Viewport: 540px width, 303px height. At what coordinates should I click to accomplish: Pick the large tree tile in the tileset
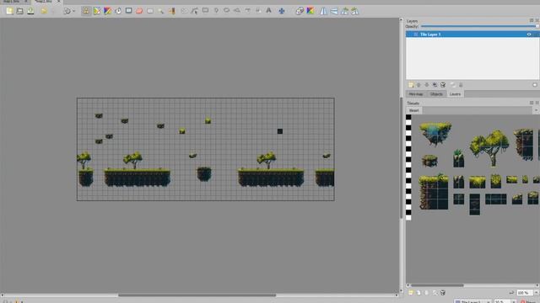pyautogui.click(x=489, y=148)
